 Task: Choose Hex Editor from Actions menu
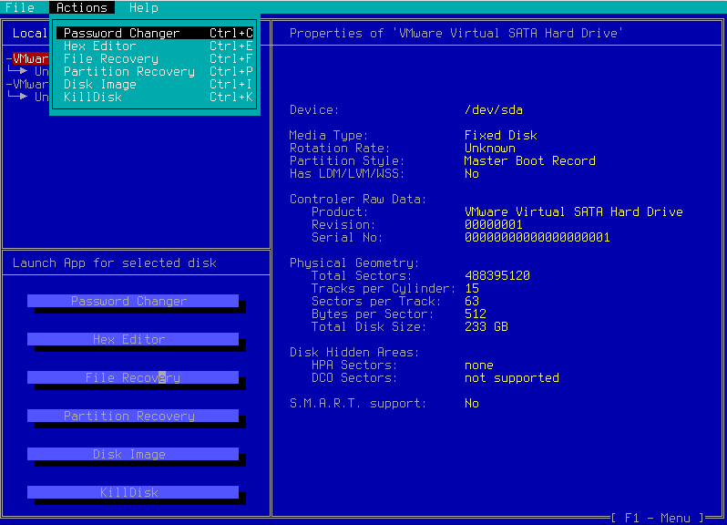click(x=155, y=46)
